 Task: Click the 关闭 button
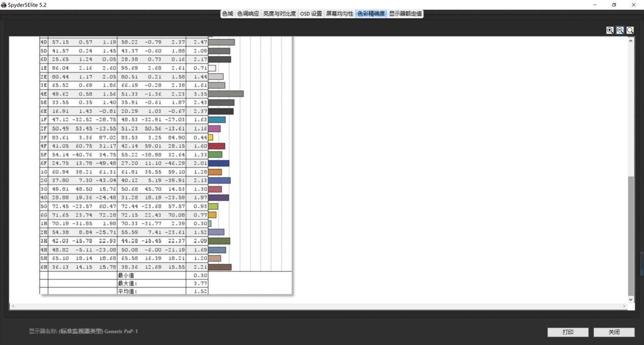click(x=614, y=332)
